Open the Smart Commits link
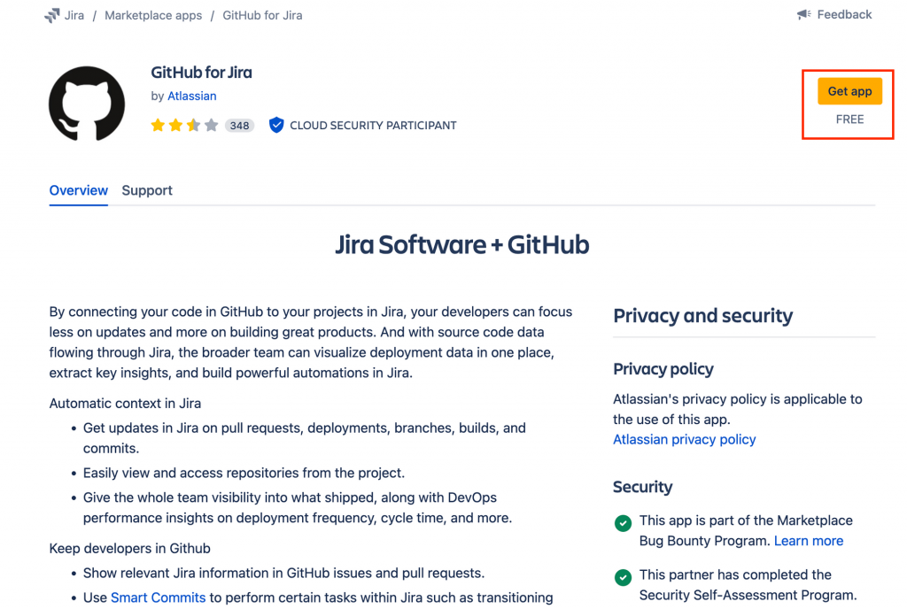The height and width of the screenshot is (609, 907). 158,597
